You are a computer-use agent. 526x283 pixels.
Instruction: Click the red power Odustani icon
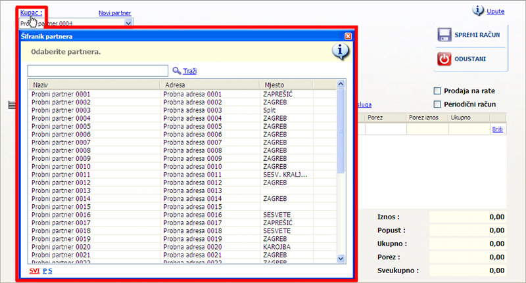444,59
